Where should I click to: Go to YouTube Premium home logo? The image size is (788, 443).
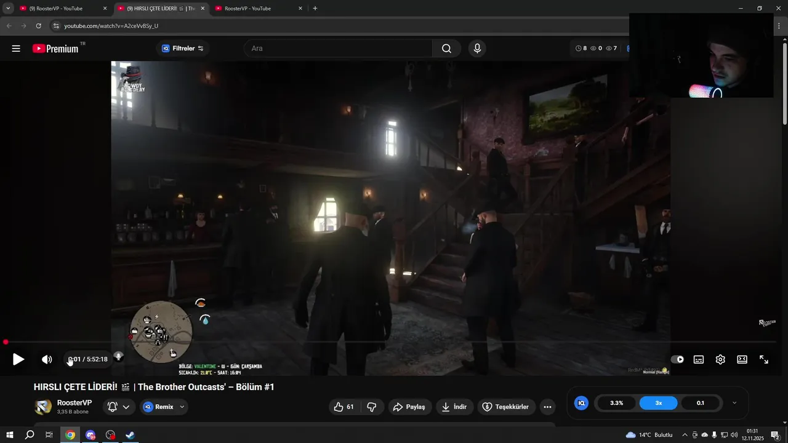(55, 49)
